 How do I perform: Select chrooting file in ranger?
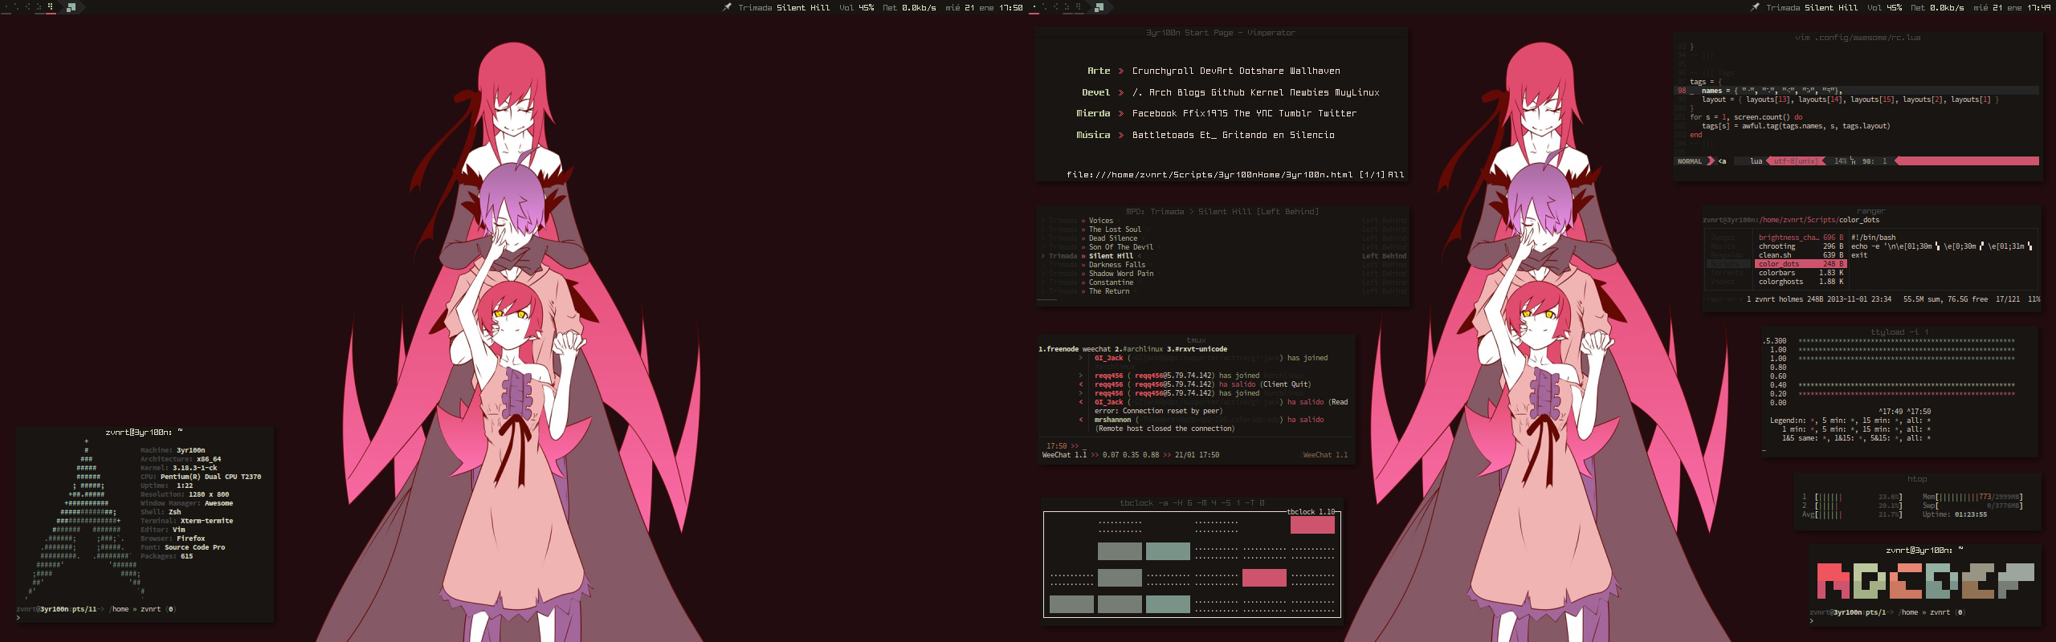1801,246
